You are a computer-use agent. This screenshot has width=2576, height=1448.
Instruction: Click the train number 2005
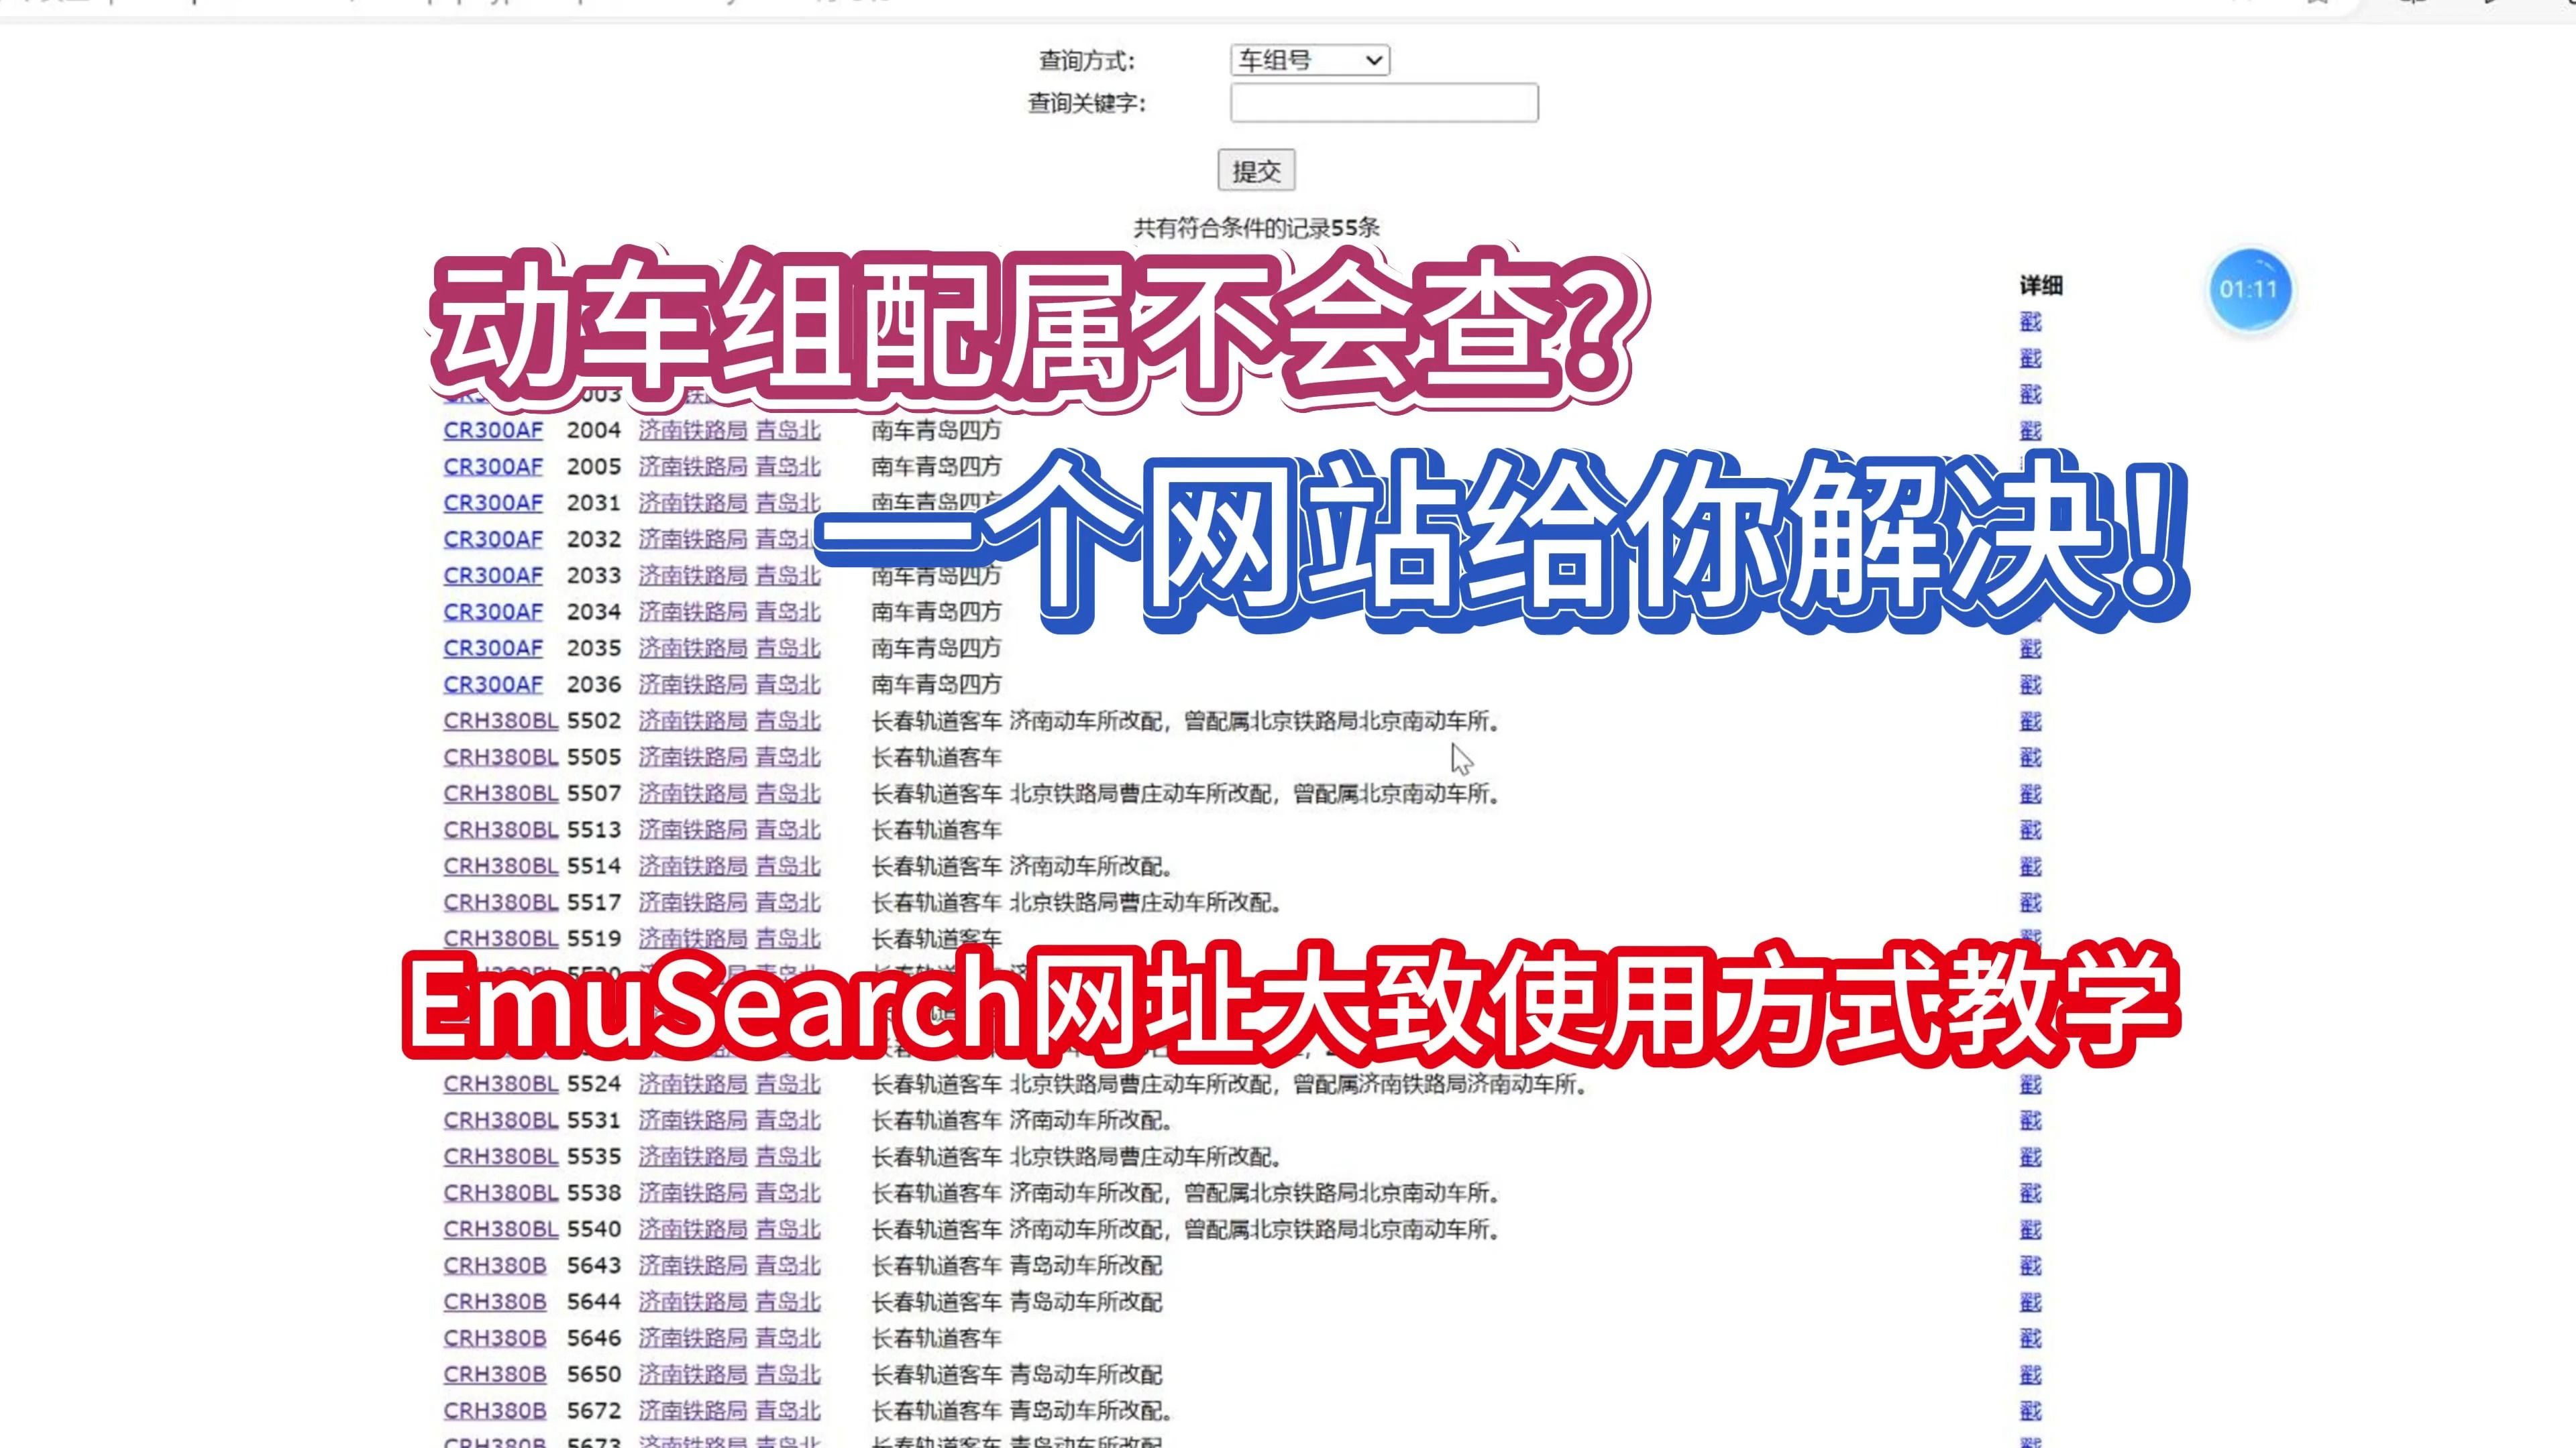click(594, 467)
